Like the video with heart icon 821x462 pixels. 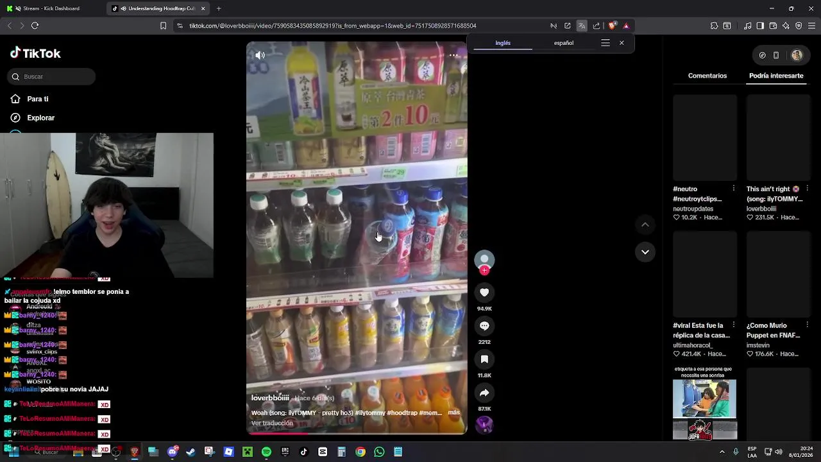click(x=484, y=293)
